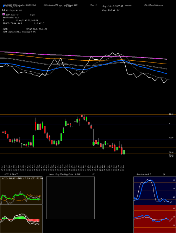This screenshot has height=233, width=176.
Task: Click the blue 20 Day legend swatch
Action: point(4,6)
